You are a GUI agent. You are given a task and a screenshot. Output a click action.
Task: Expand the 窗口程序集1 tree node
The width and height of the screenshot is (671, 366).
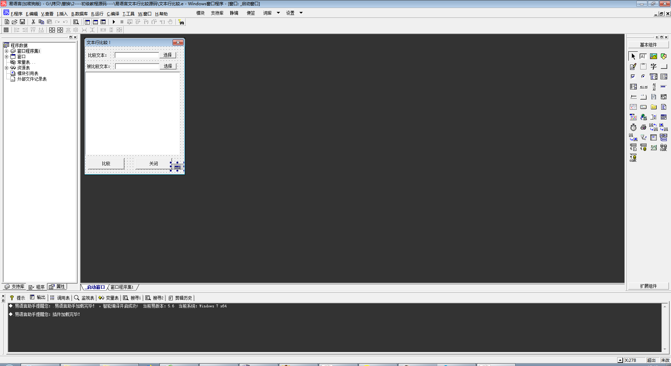click(6, 51)
